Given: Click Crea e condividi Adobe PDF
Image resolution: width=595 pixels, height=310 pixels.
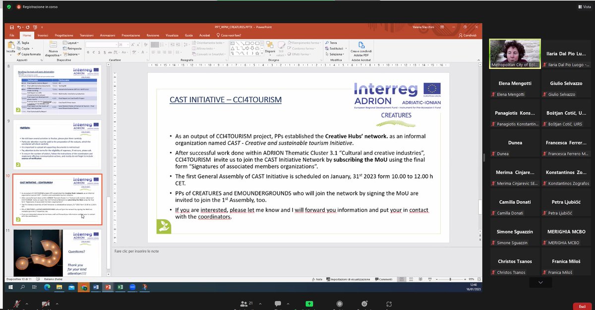Looking at the screenshot, I should coord(360,48).
